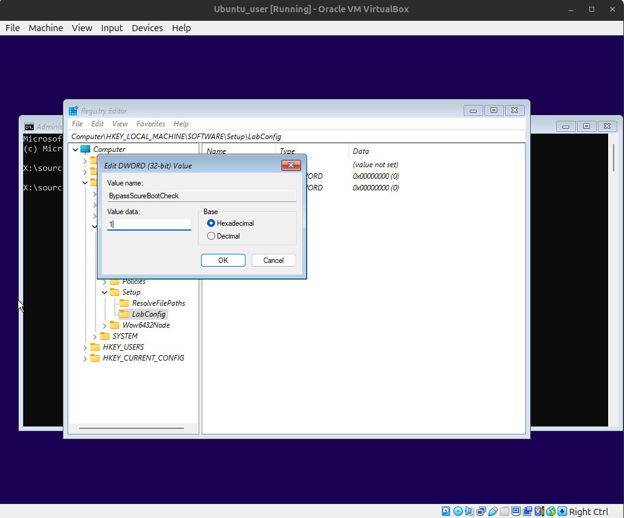Click the Command Prompt icon in the Administrator window title
This screenshot has width=624, height=518.
[x=29, y=127]
